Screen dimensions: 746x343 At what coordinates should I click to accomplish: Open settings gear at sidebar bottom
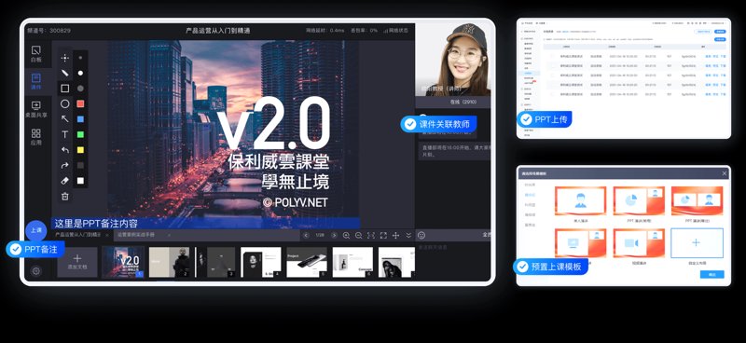point(36,270)
